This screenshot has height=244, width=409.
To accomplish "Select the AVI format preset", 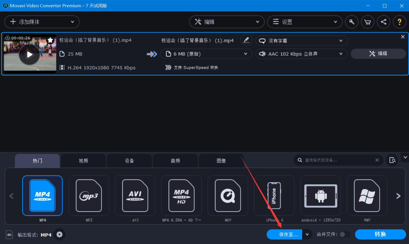I will pyautogui.click(x=135, y=196).
